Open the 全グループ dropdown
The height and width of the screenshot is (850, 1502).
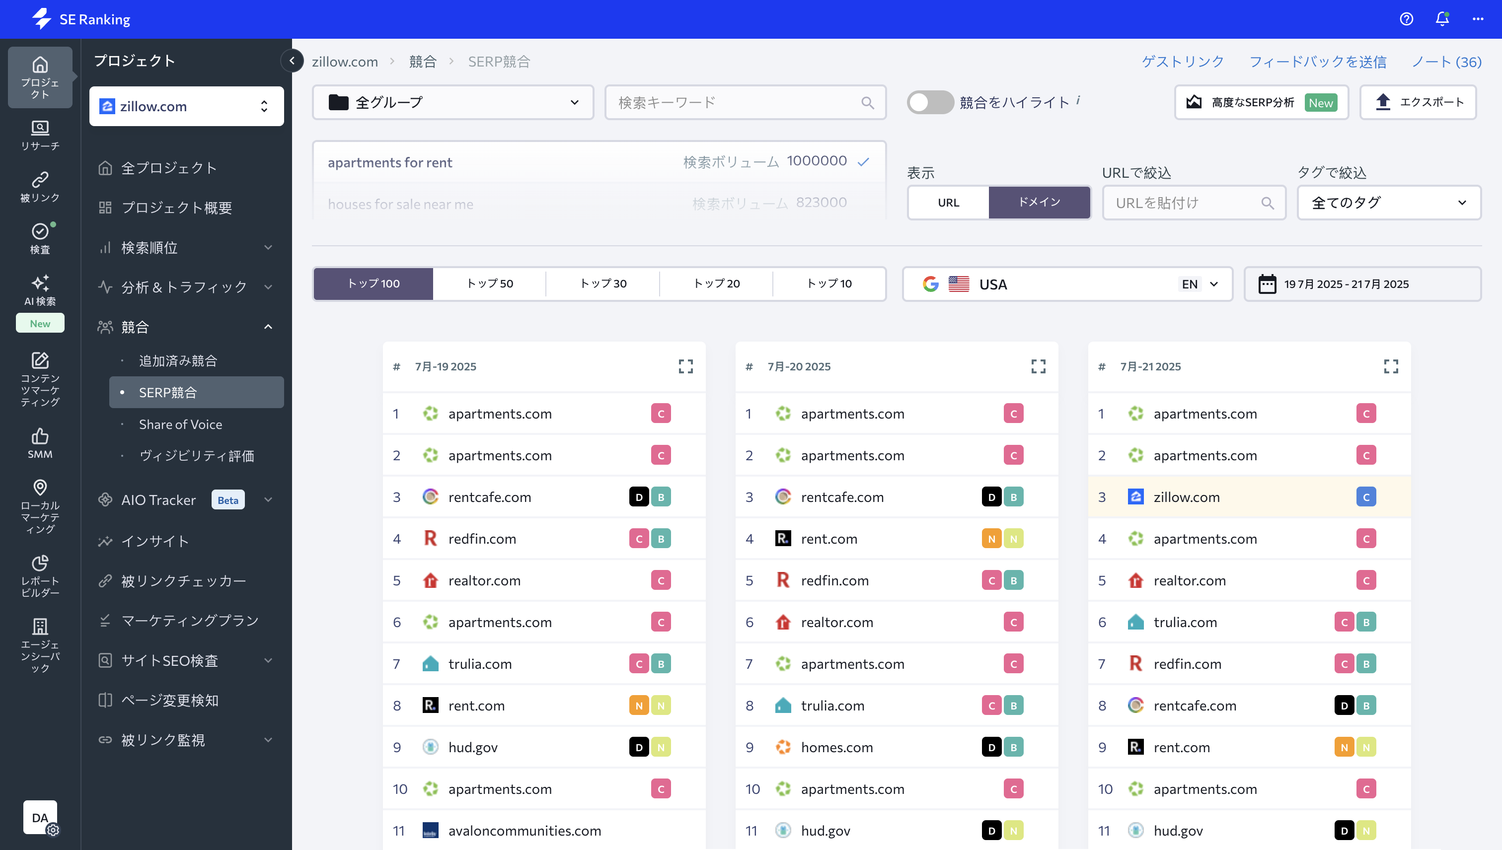tap(452, 102)
